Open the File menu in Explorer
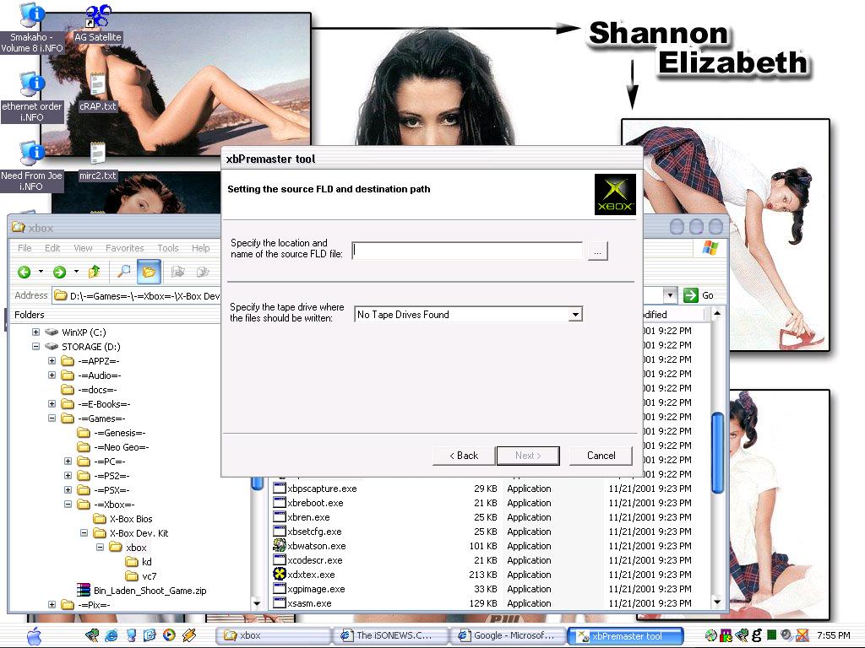The image size is (865, 648). [24, 248]
